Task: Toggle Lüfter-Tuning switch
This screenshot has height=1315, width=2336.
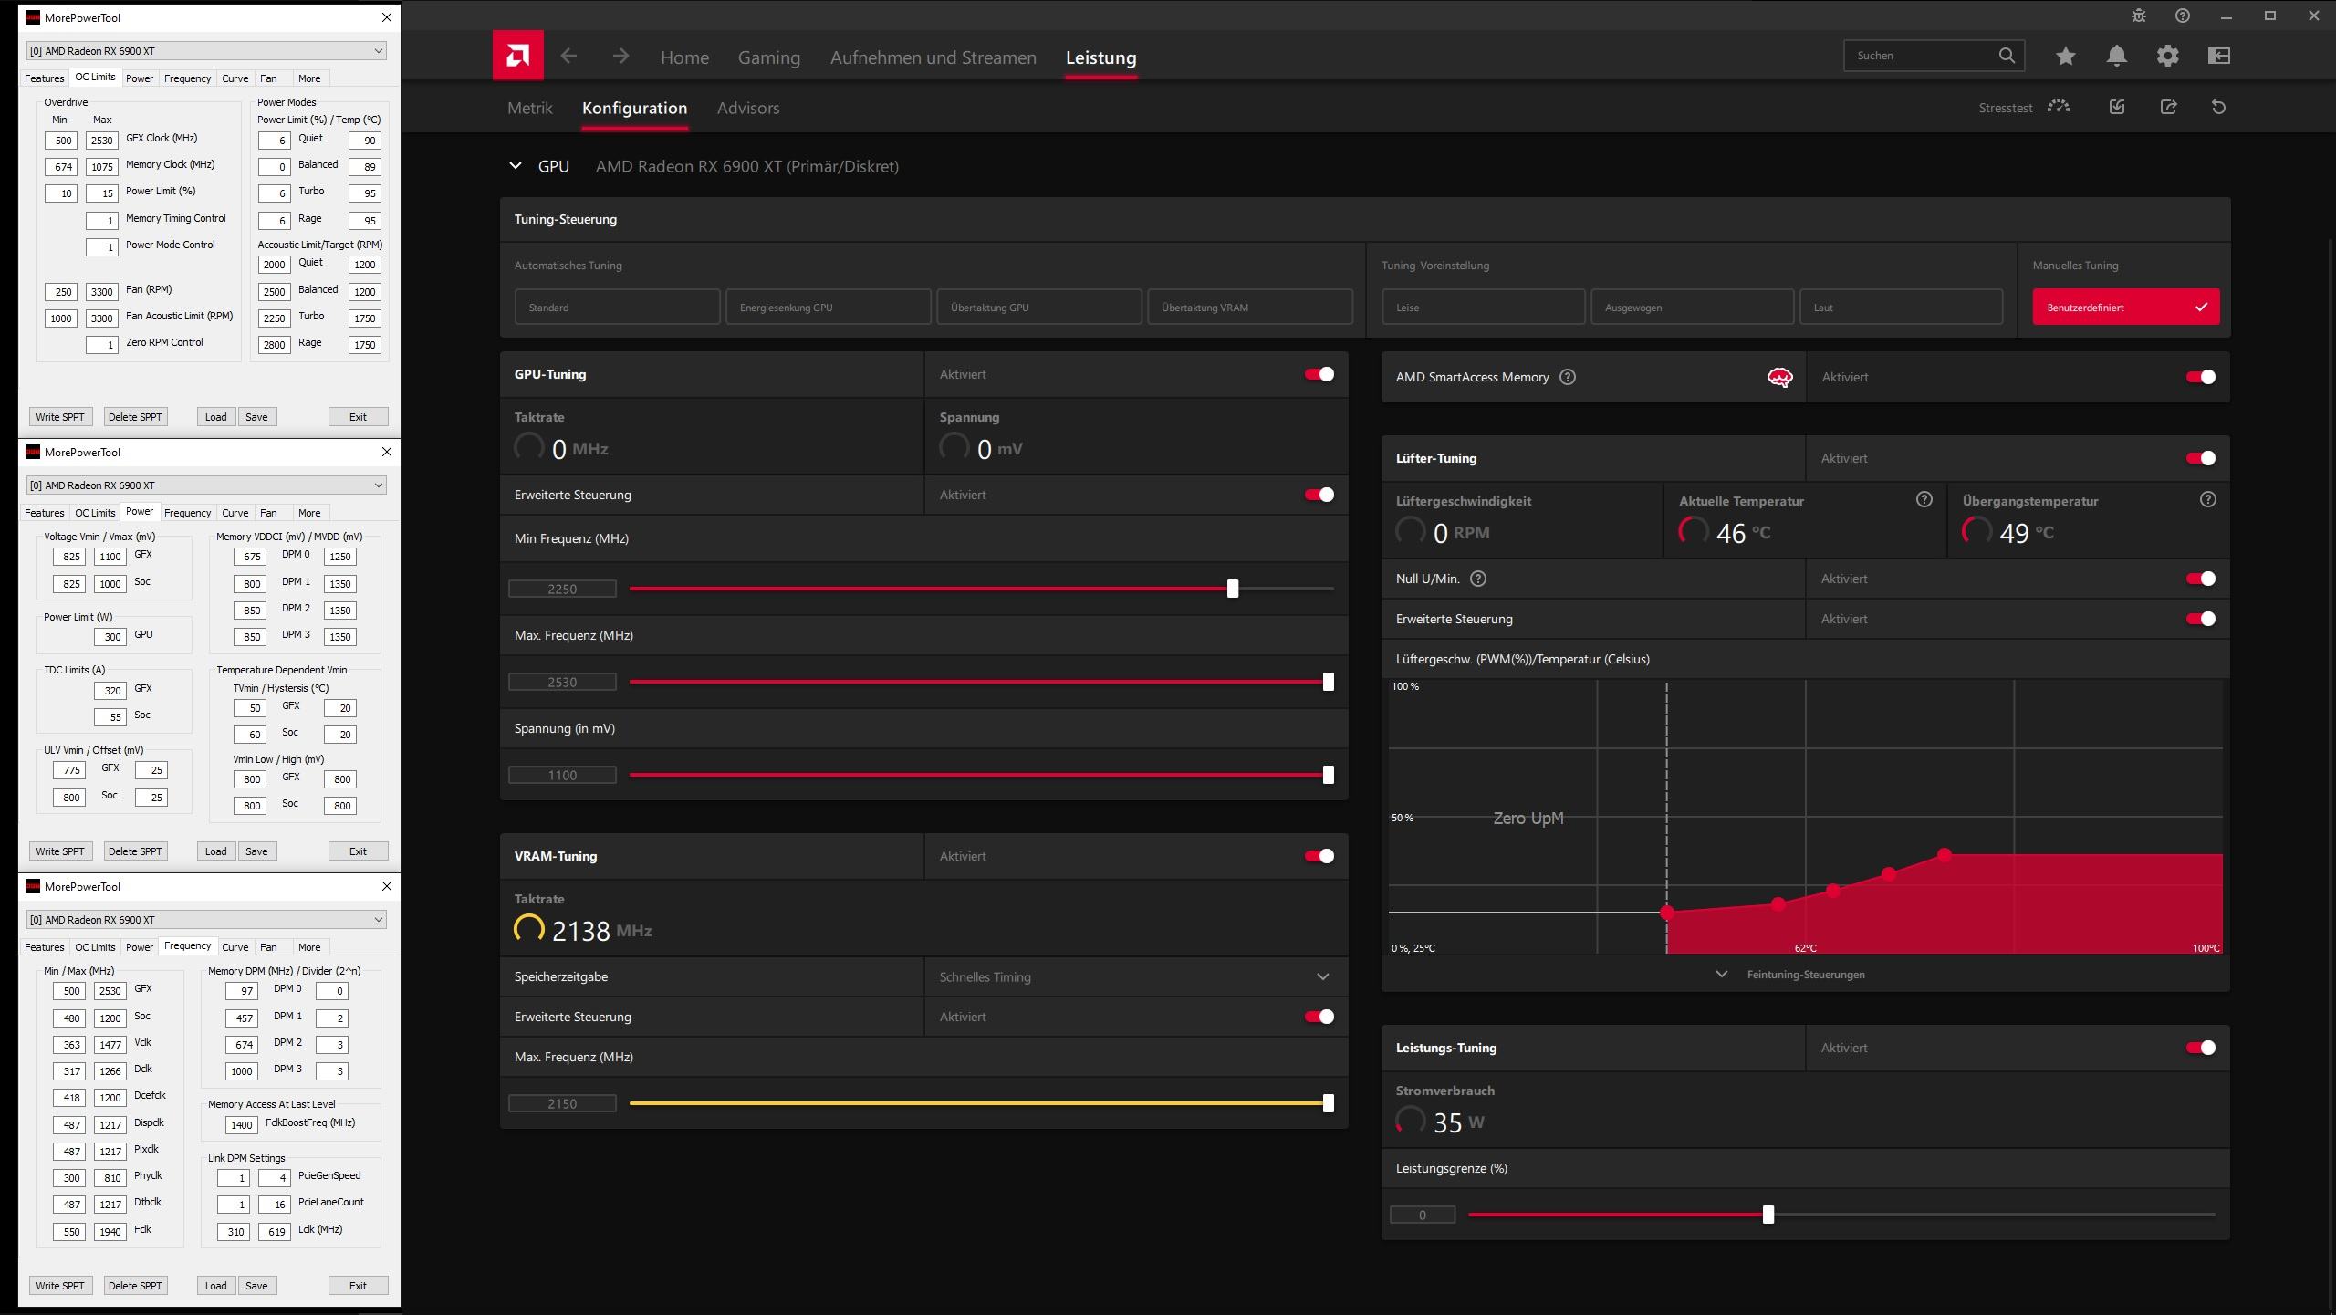Action: [x=2201, y=458]
